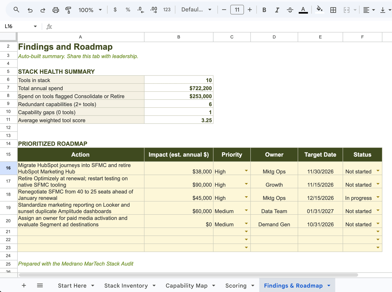Open the borders icon

tap(333, 10)
